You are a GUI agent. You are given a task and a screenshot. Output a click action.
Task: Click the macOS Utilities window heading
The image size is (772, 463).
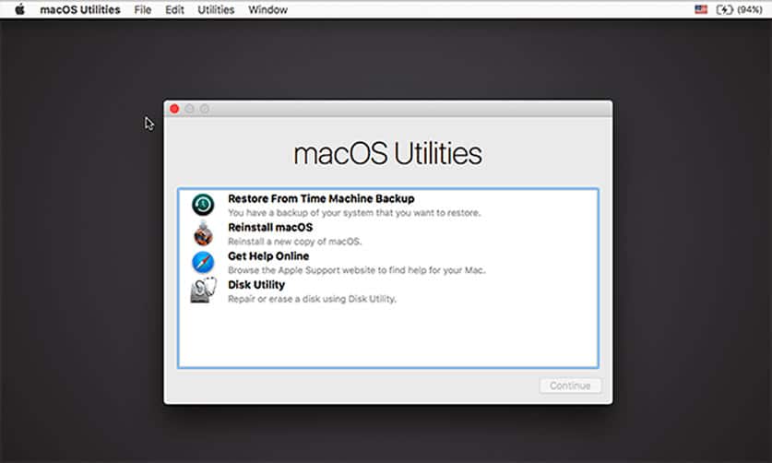coord(388,153)
